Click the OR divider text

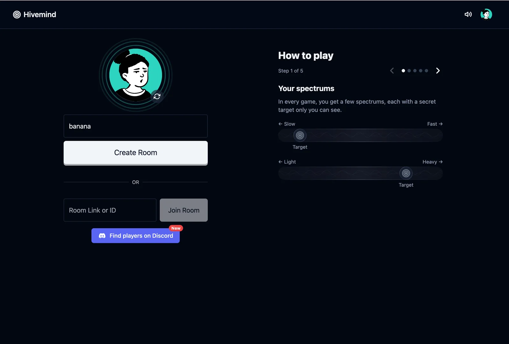pyautogui.click(x=136, y=182)
